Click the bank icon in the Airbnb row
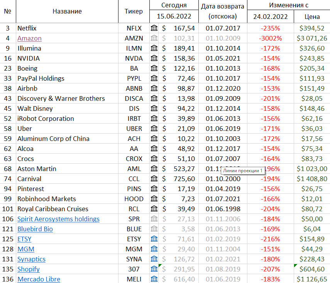Screen dimensions: 330x283 tap(154, 88)
